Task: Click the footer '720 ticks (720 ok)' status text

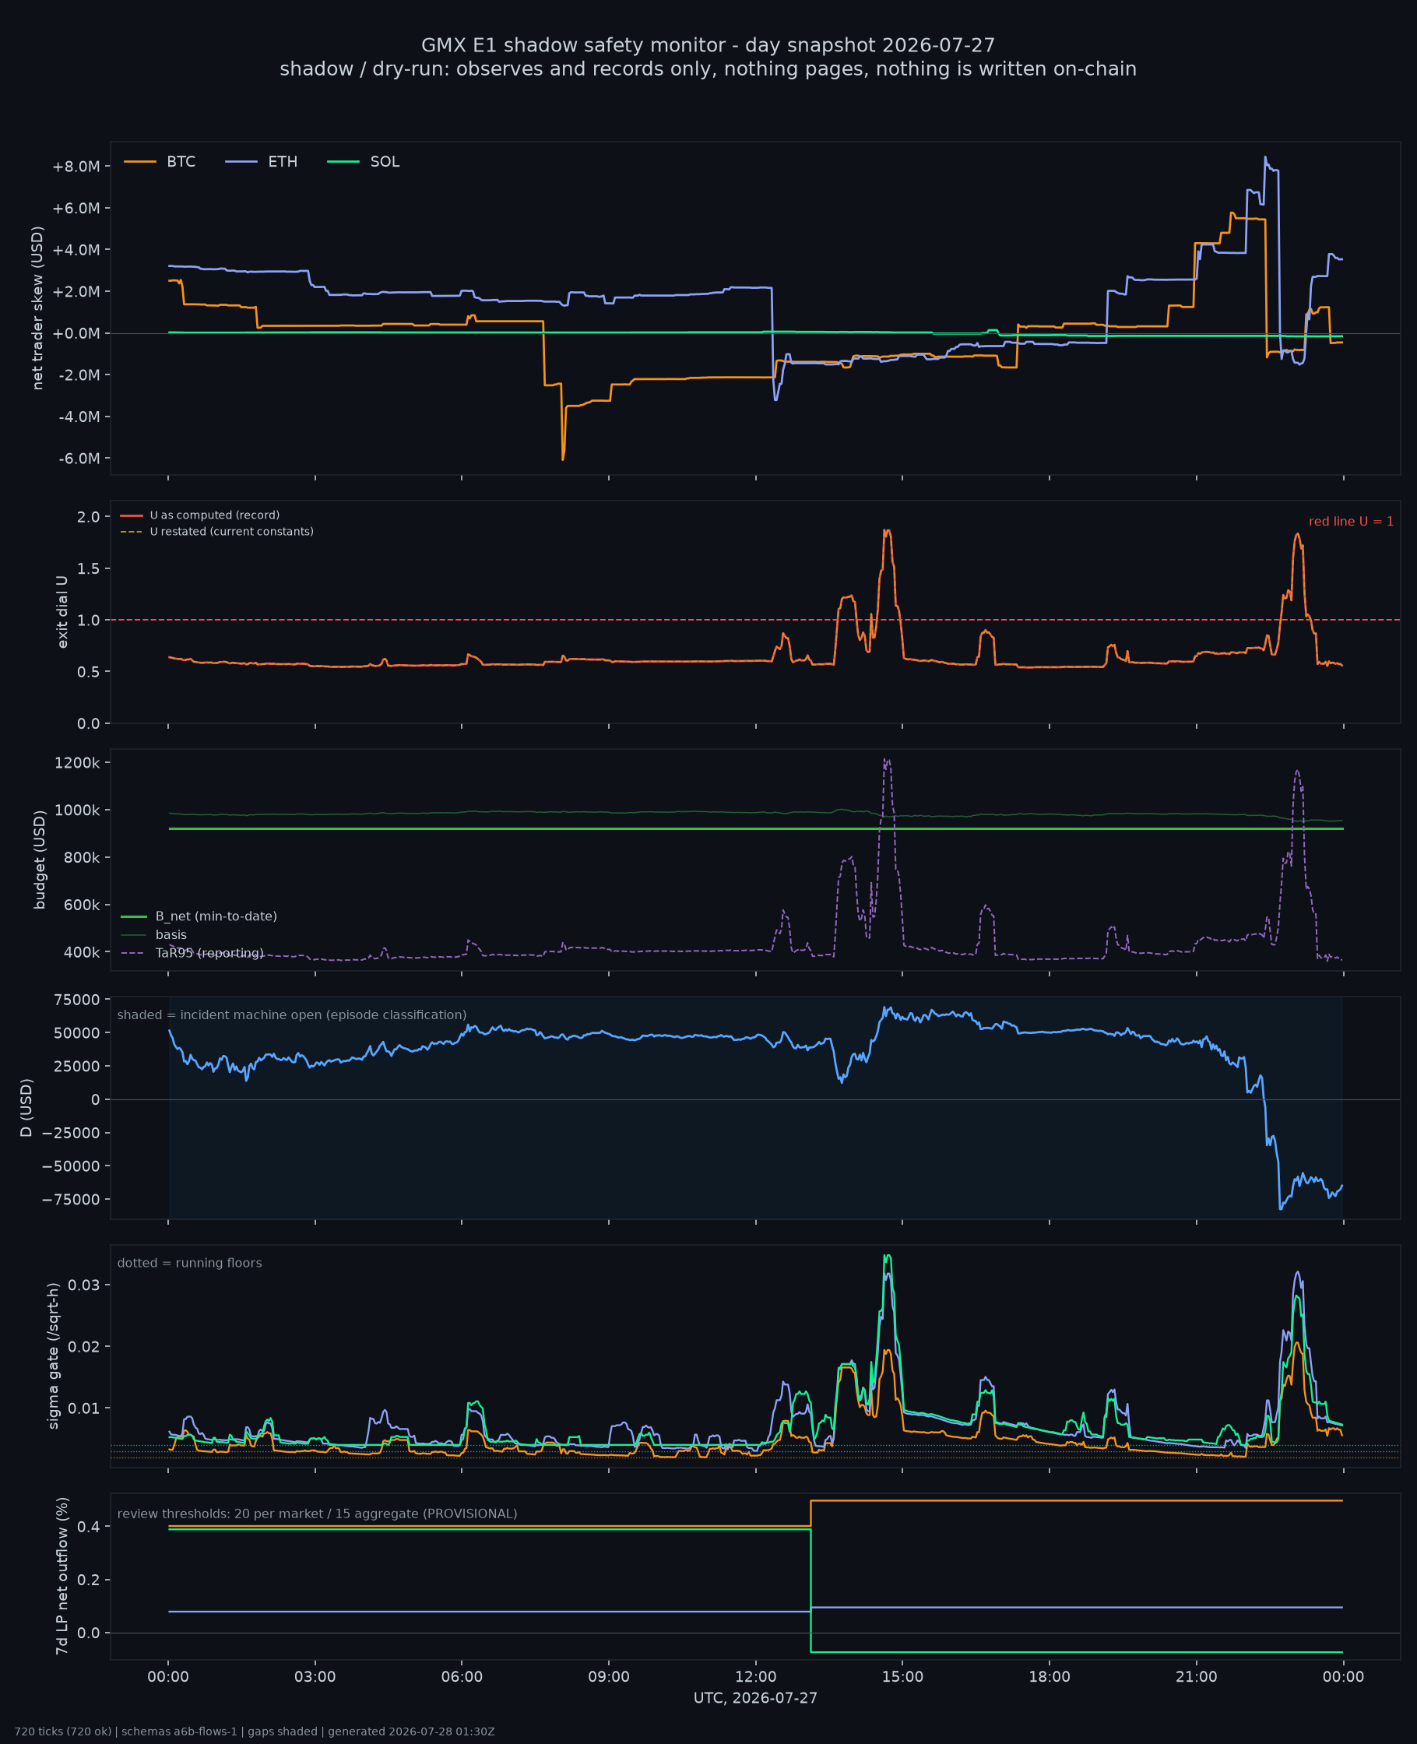Action: click(x=63, y=1732)
